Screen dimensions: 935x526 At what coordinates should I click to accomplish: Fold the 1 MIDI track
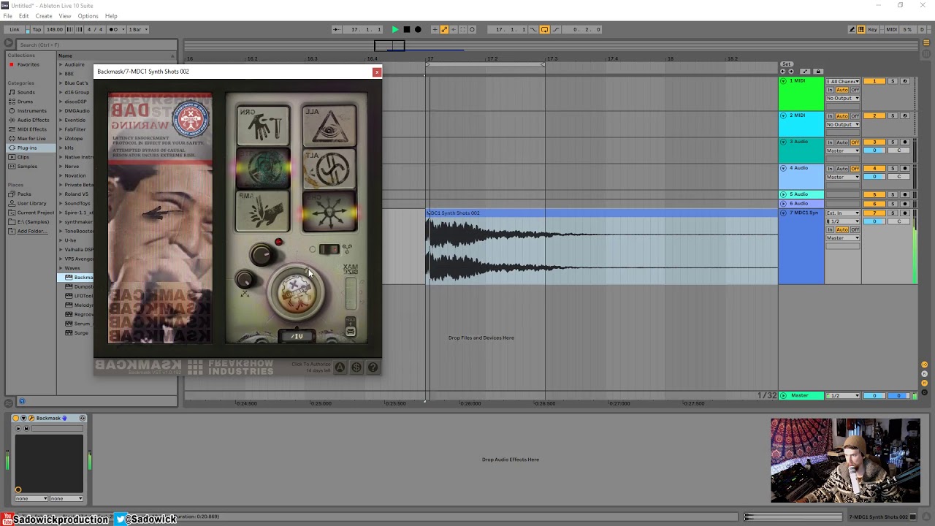coord(784,81)
